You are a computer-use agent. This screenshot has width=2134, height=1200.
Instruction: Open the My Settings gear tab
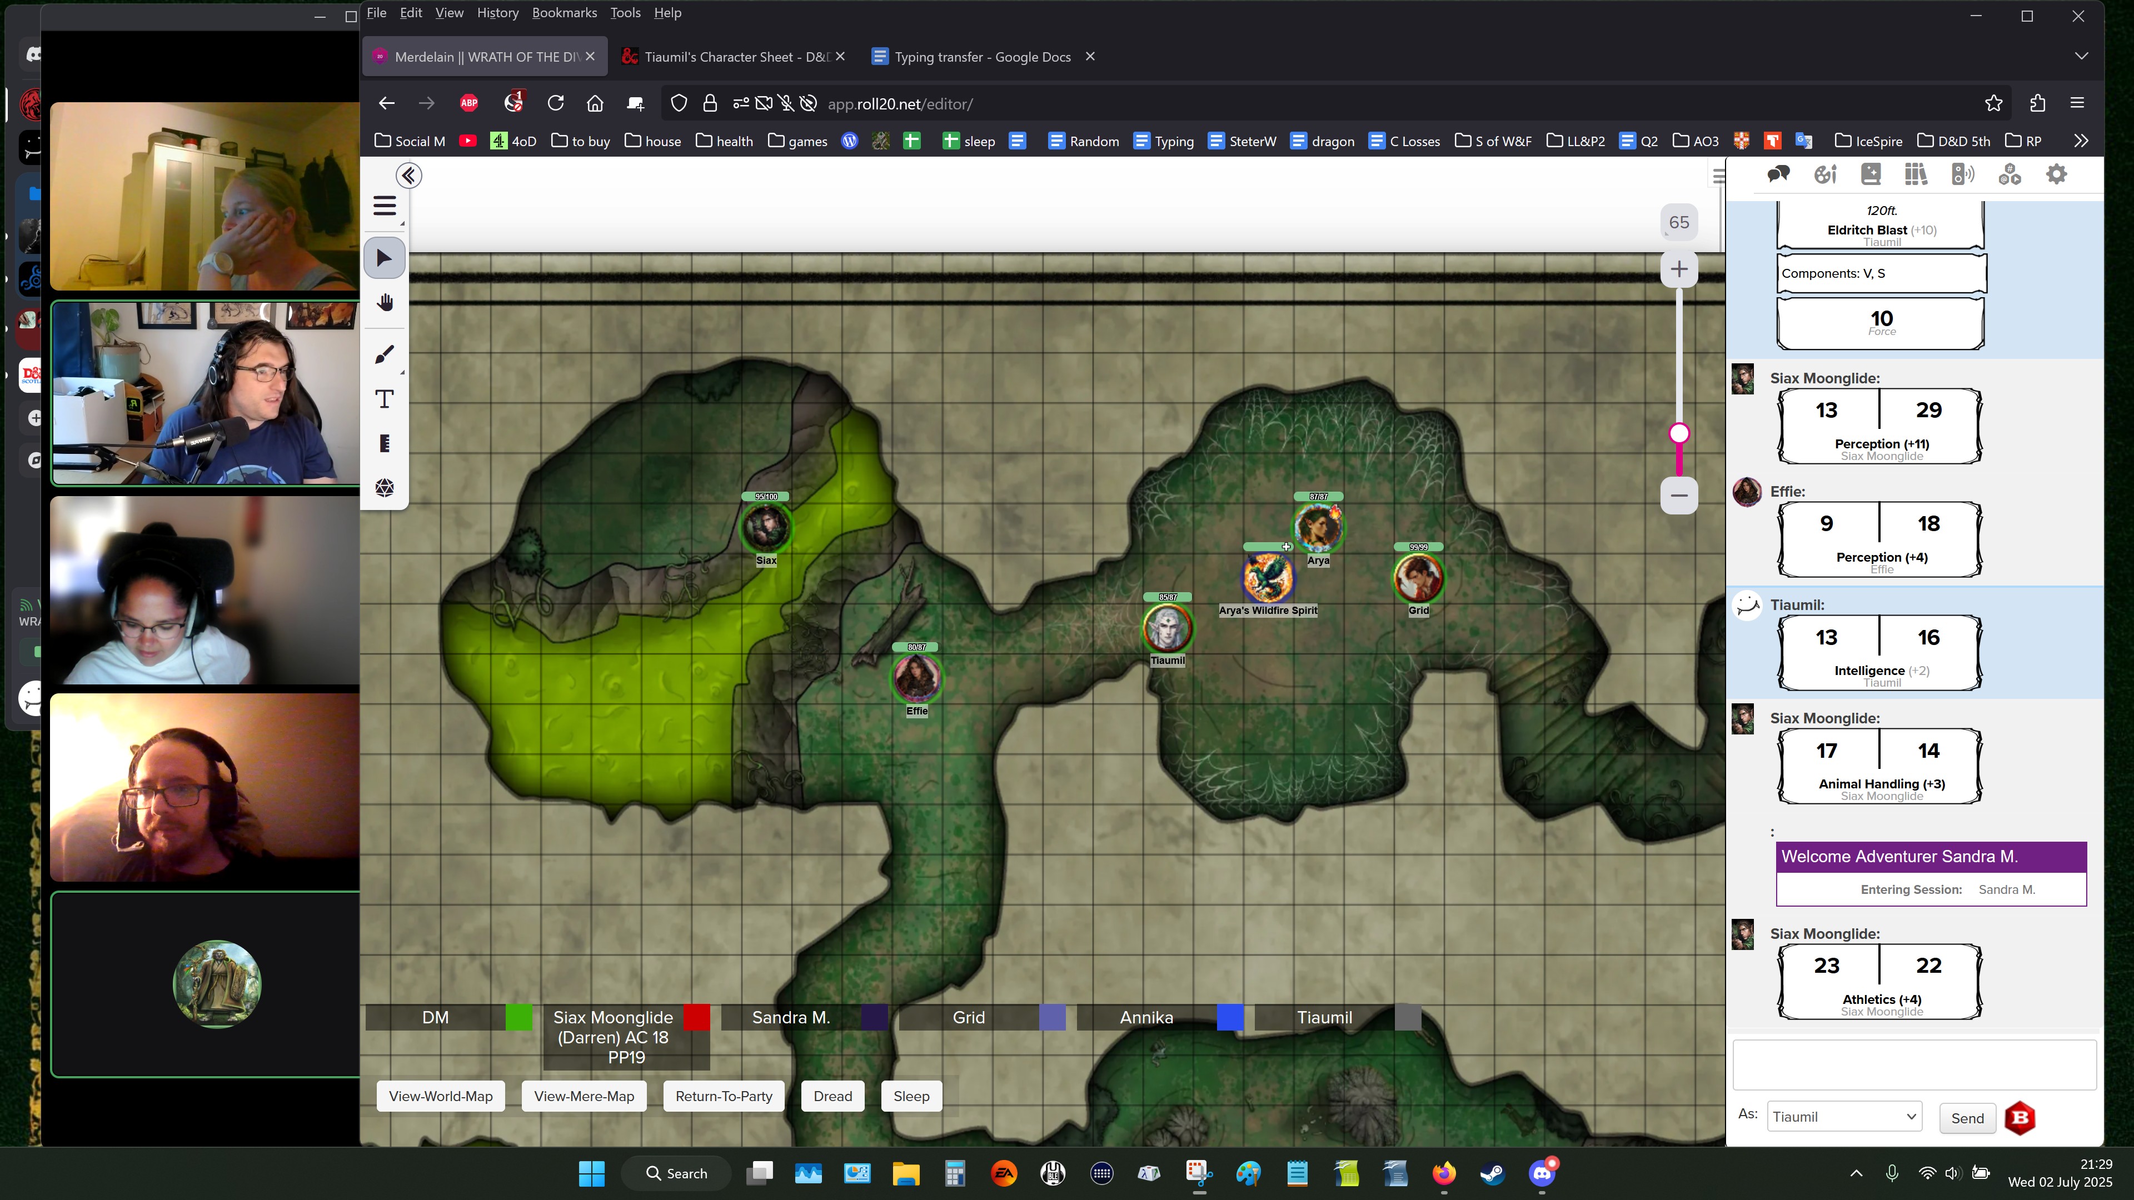(x=2056, y=174)
